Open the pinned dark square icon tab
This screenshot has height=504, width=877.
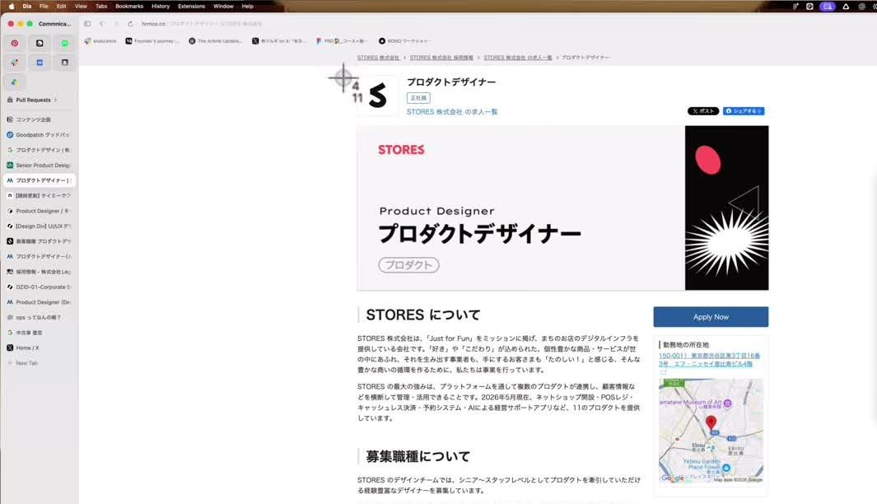click(x=65, y=63)
